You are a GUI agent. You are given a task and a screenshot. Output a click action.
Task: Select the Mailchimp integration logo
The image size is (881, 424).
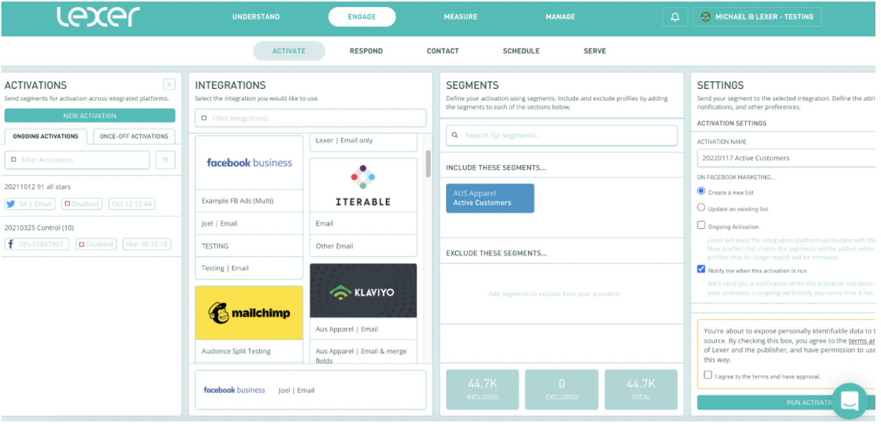pyautogui.click(x=249, y=313)
